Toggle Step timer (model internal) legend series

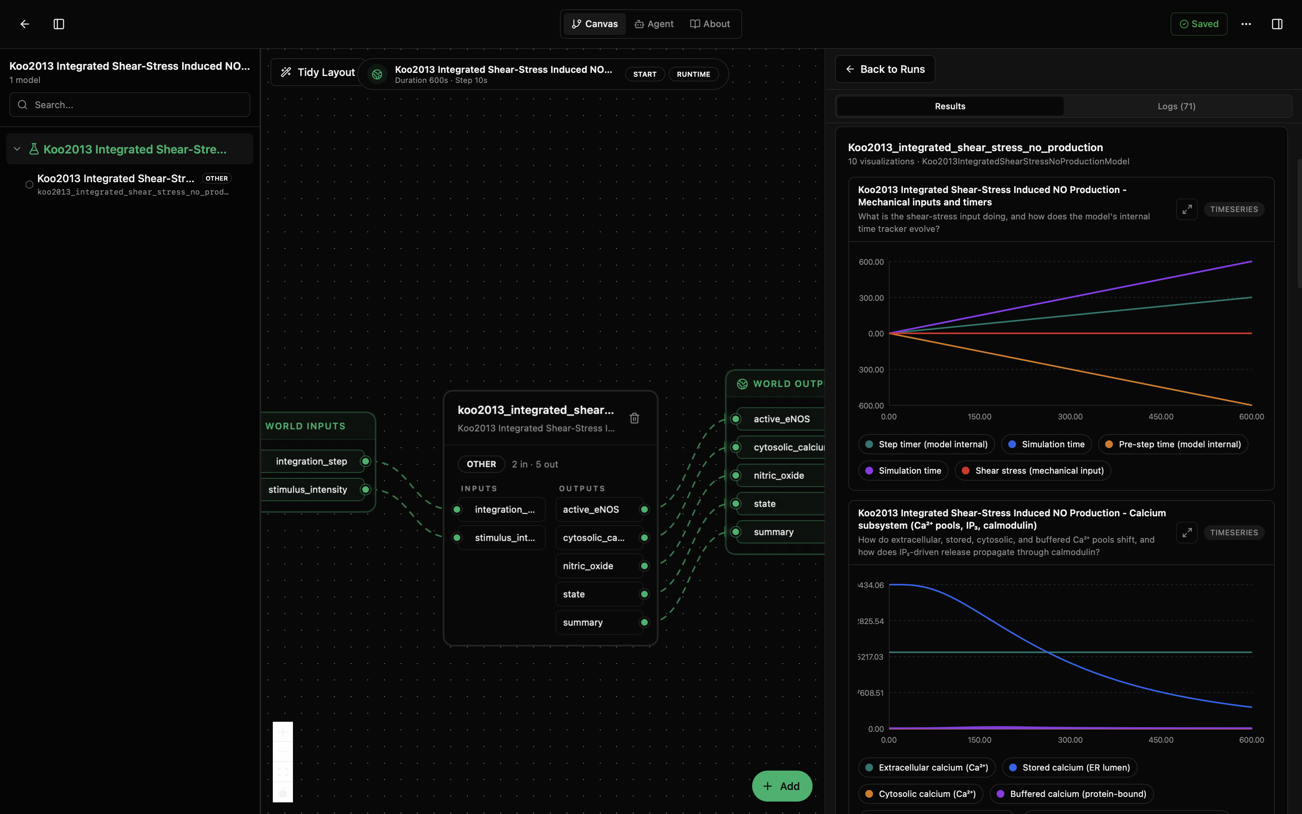click(x=927, y=444)
